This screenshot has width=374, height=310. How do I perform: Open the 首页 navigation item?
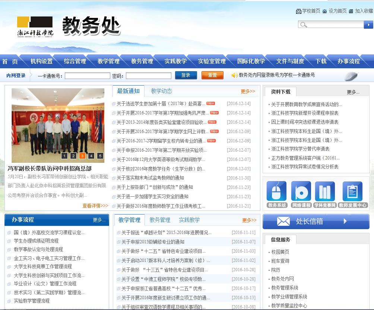click(x=10, y=61)
